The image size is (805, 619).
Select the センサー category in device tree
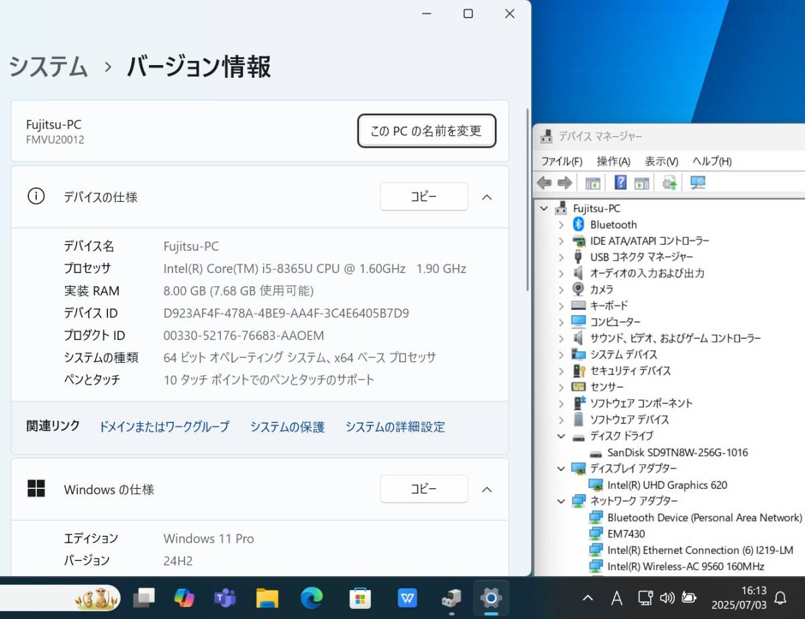click(606, 387)
